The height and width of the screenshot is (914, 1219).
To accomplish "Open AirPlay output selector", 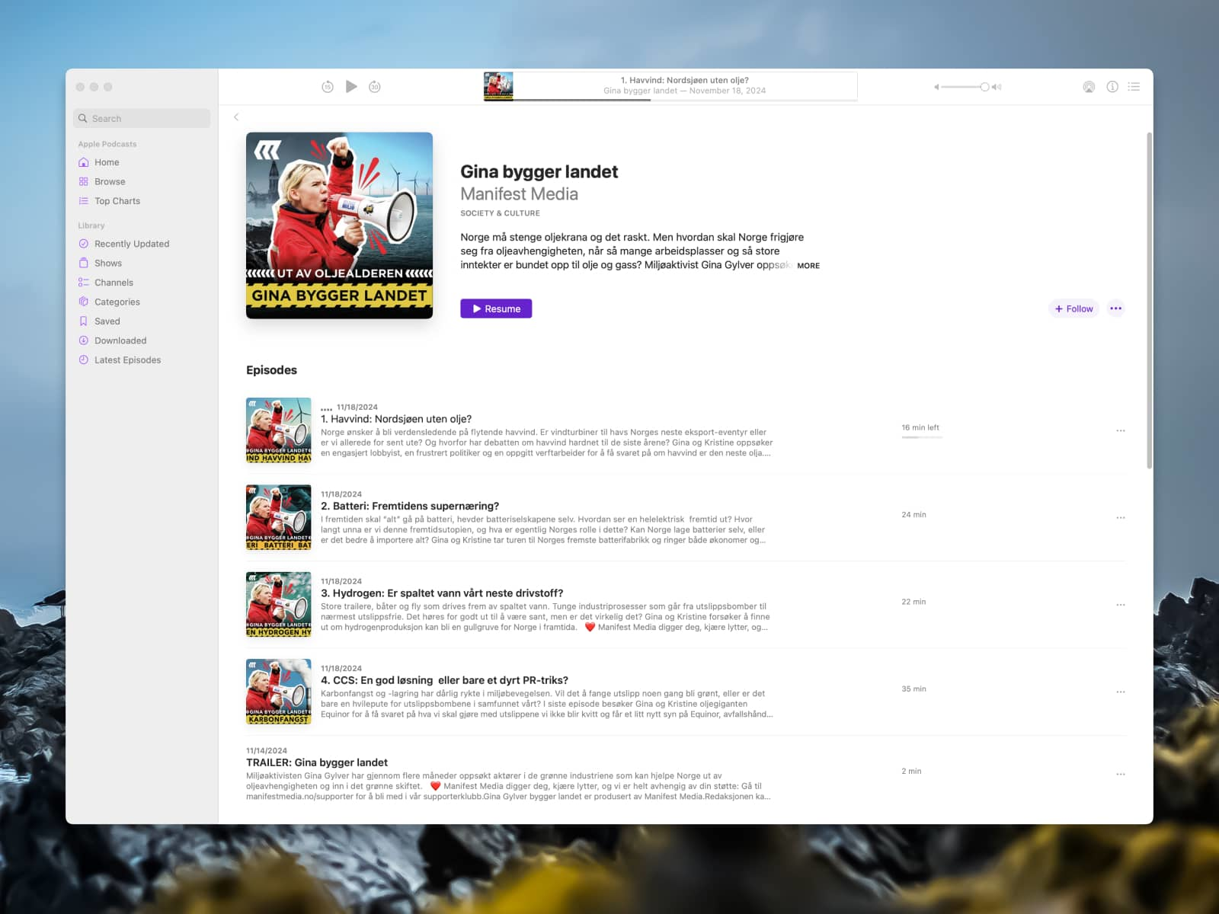I will pos(1089,87).
